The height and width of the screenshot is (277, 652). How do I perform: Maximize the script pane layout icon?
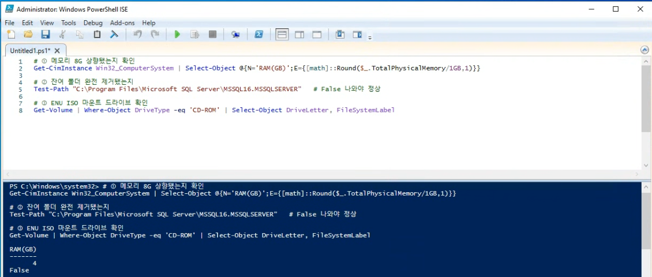[x=317, y=35]
